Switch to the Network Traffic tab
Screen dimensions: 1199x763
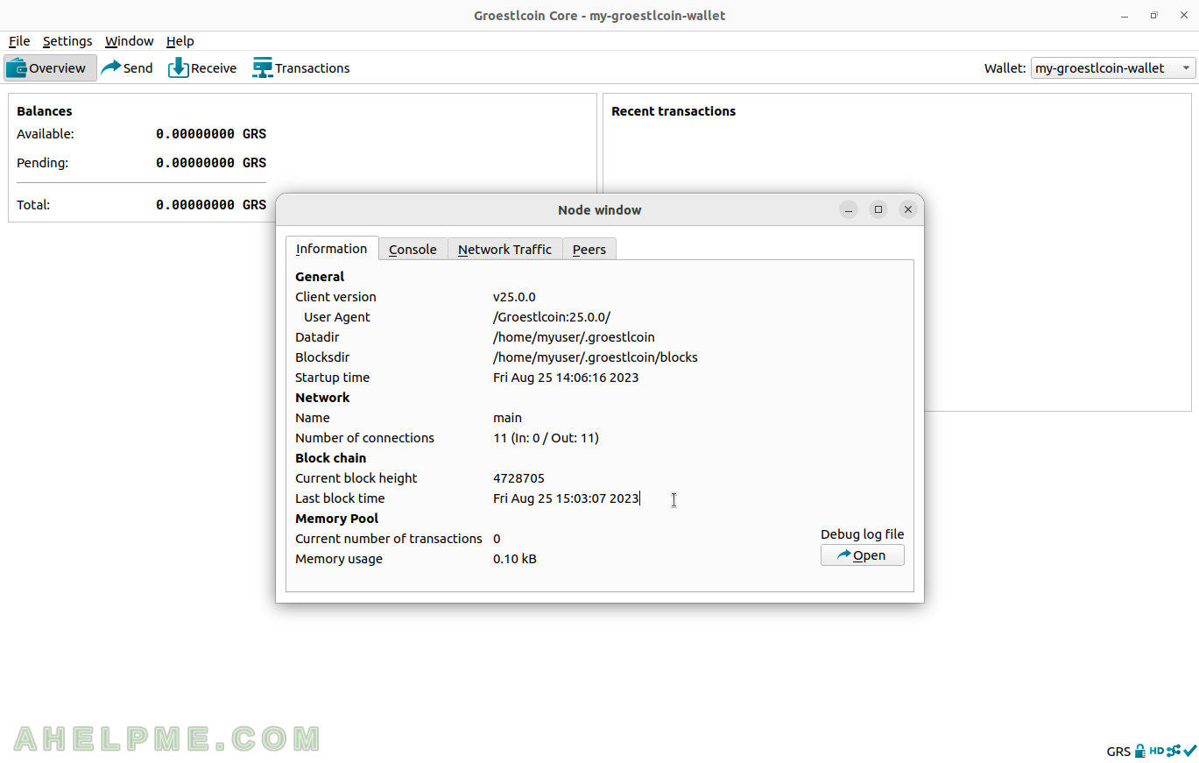pos(504,249)
